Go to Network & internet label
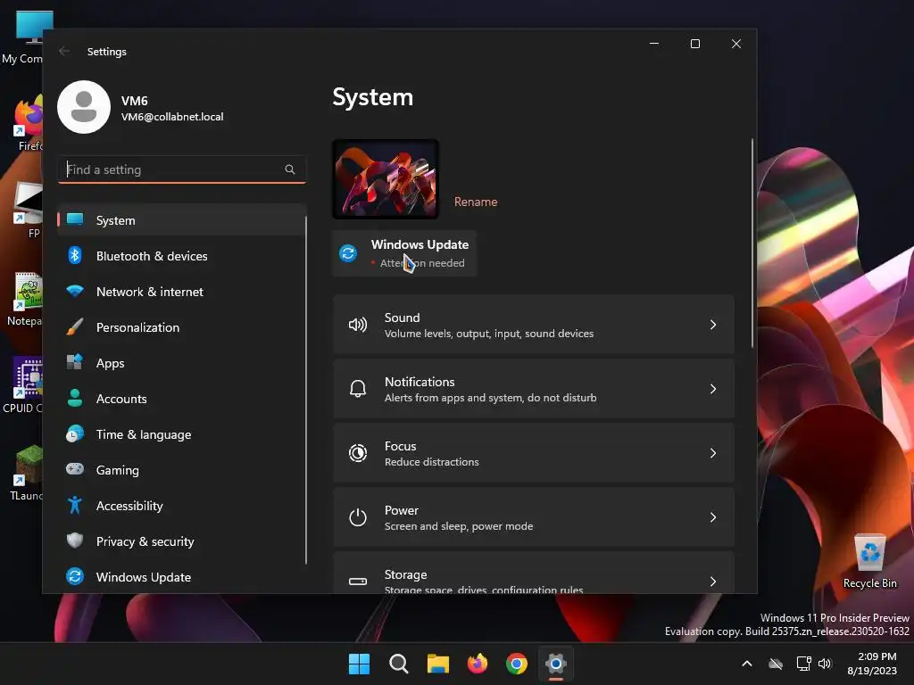 (x=150, y=292)
